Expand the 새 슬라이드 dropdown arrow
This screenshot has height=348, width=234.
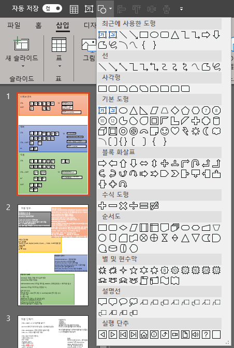(23, 66)
